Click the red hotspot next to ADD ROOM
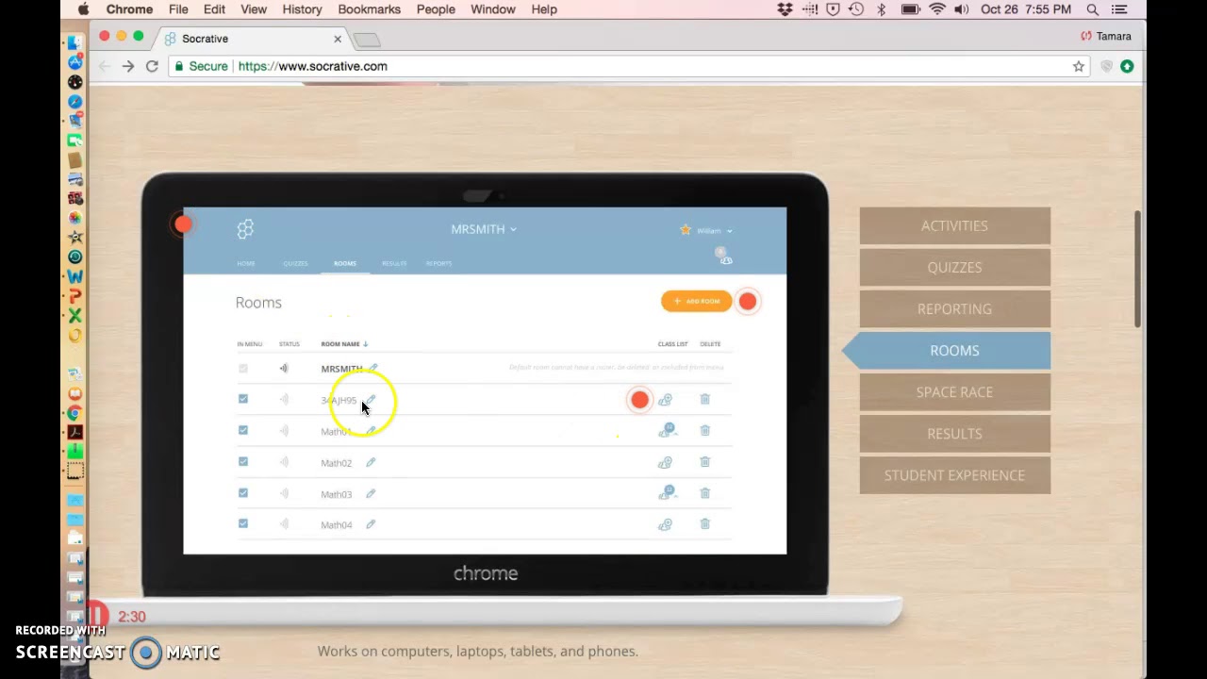 [x=748, y=301]
